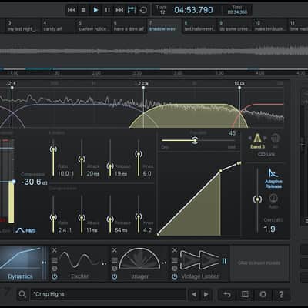Load the previous preset with left arrow
The width and height of the screenshot is (308, 308).
[x=194, y=294]
